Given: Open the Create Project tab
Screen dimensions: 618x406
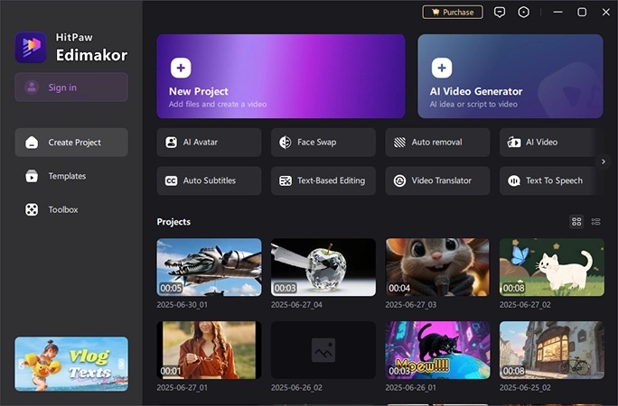Looking at the screenshot, I should pyautogui.click(x=71, y=142).
